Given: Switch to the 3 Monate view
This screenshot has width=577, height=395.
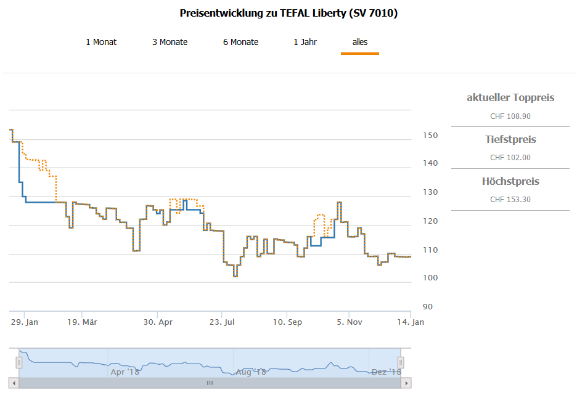Looking at the screenshot, I should [170, 42].
